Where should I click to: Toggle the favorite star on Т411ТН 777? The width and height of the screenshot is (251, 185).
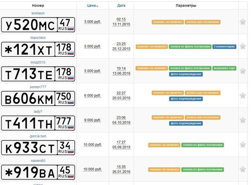point(243,120)
